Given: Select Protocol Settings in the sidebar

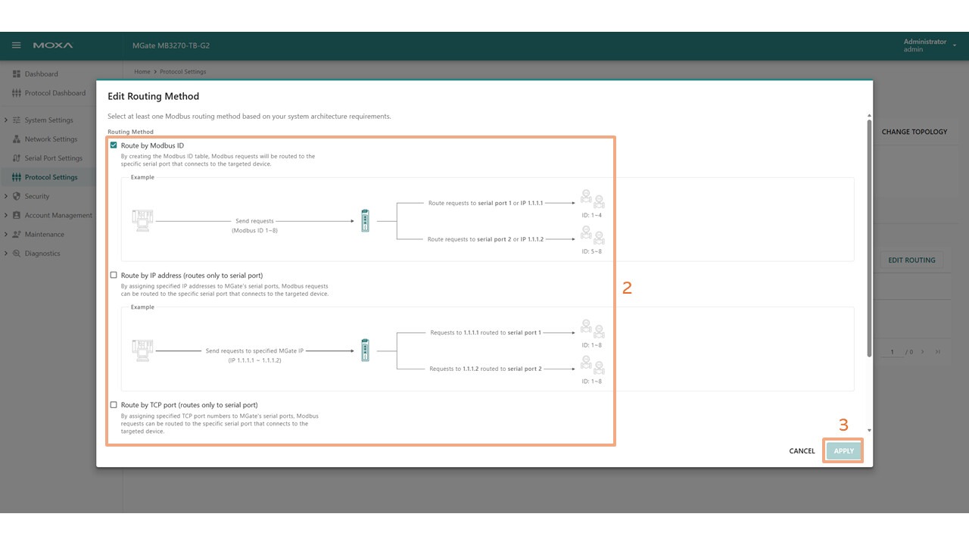Looking at the screenshot, I should click(x=51, y=177).
